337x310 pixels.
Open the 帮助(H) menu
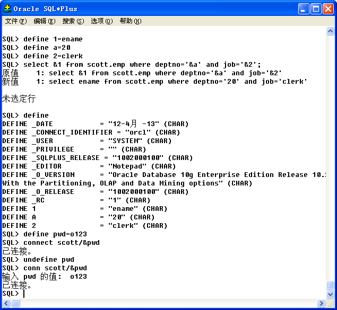[x=131, y=21]
